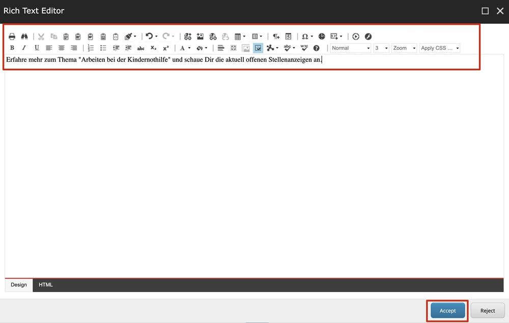
Task: Click the Strikethrough abc icon
Action: point(140,48)
